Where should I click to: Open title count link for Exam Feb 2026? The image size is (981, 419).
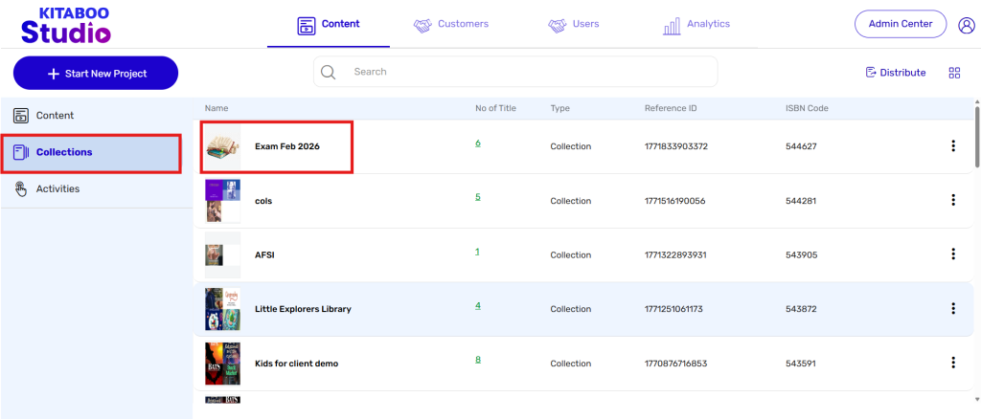coord(477,143)
